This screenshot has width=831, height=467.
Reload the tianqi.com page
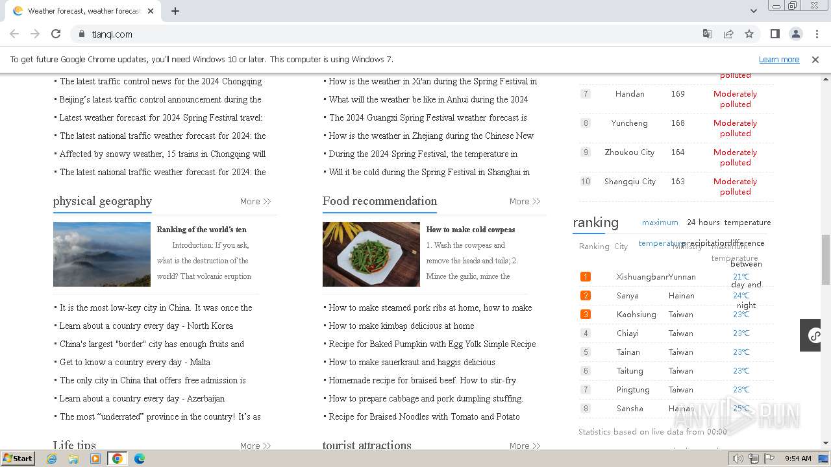(x=56, y=34)
